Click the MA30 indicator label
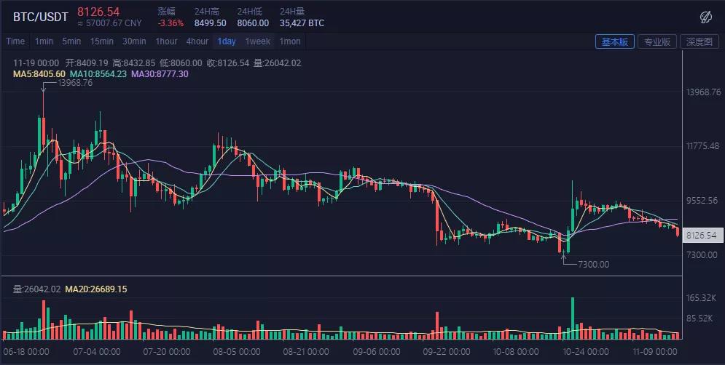This screenshot has width=725, height=365. click(x=160, y=73)
